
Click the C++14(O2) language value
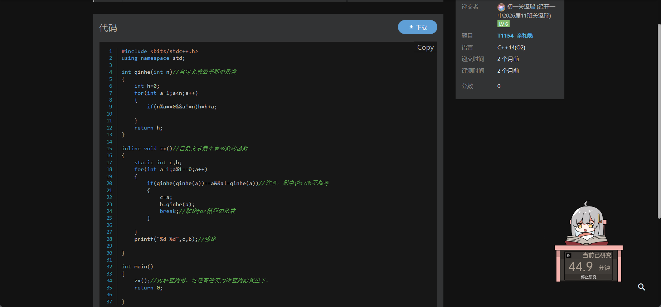click(x=511, y=48)
